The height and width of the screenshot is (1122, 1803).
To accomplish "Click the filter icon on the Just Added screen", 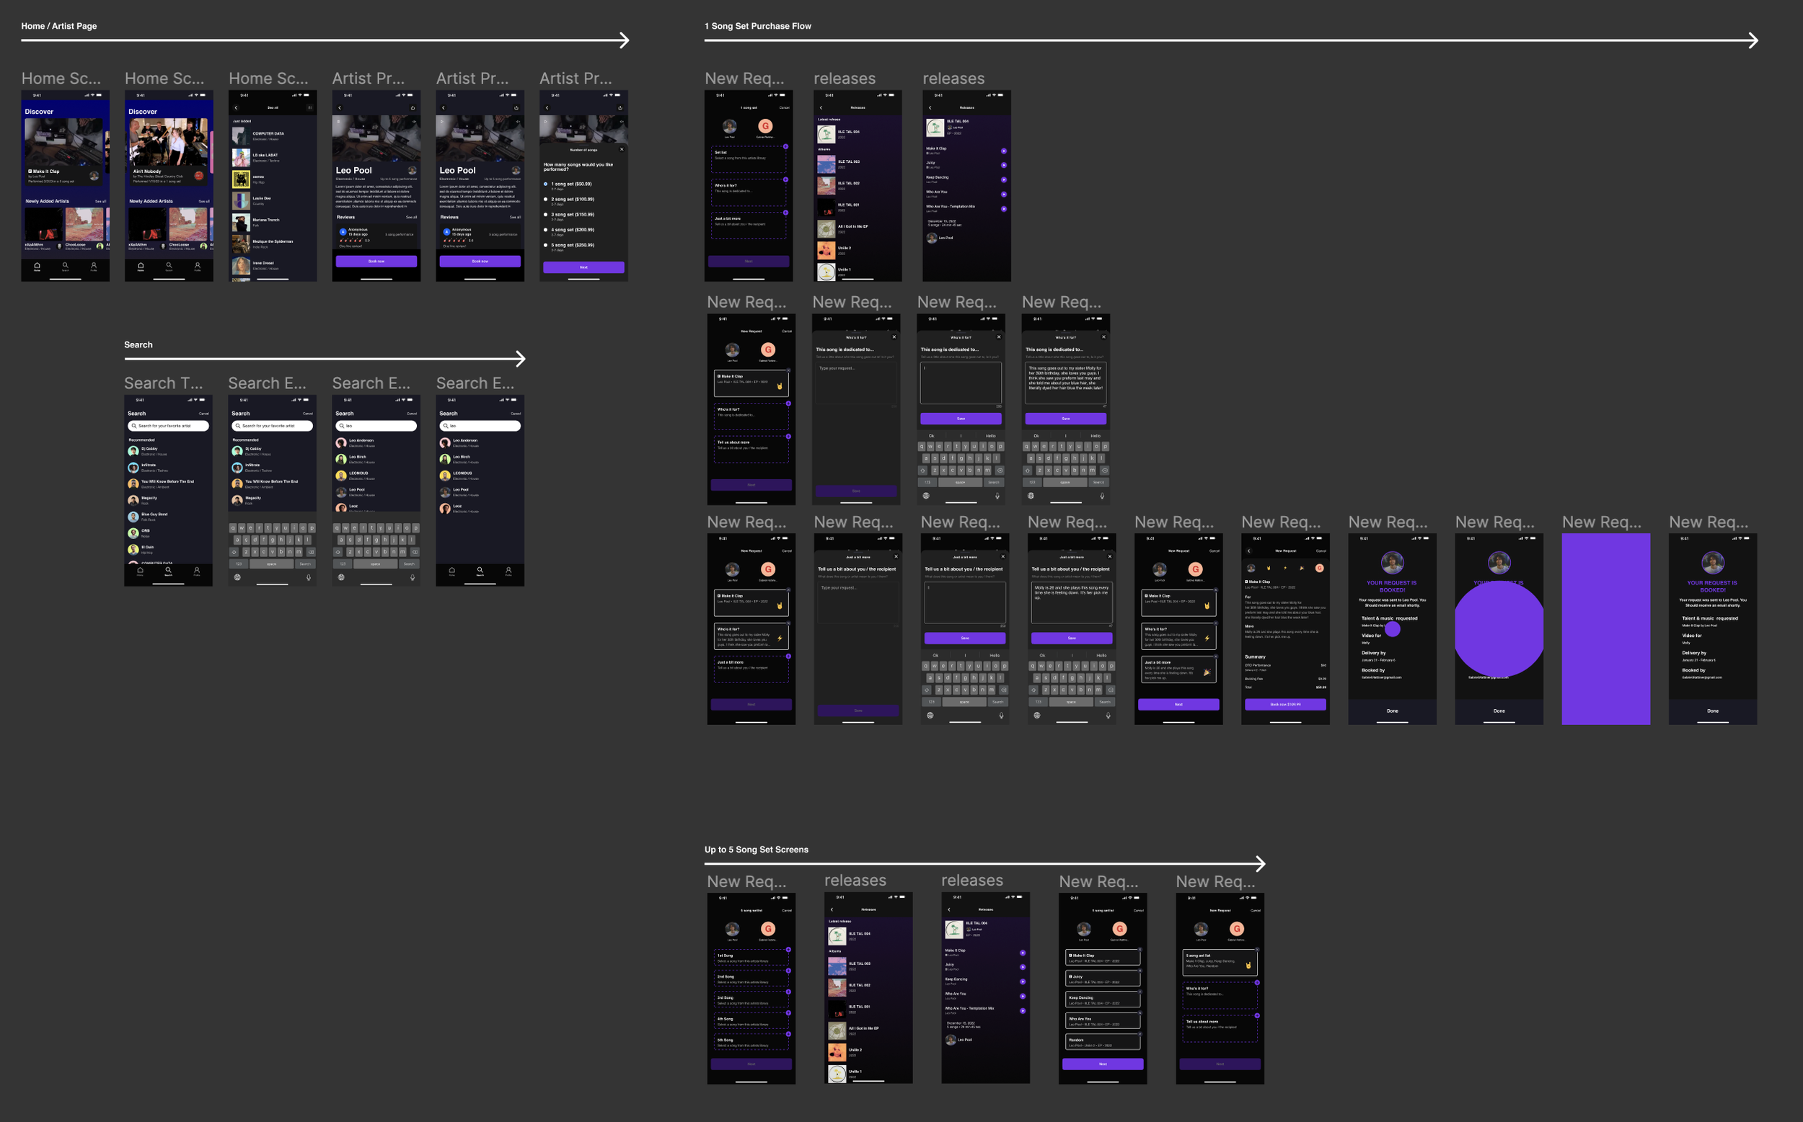I will tap(309, 107).
